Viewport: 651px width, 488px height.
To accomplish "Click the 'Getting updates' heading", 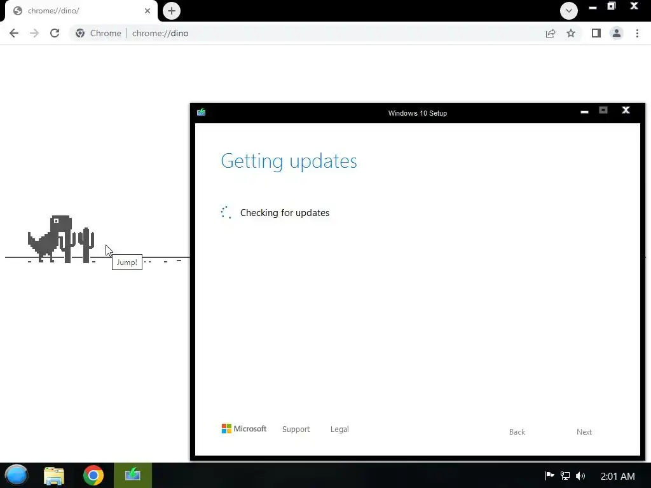I will (289, 161).
